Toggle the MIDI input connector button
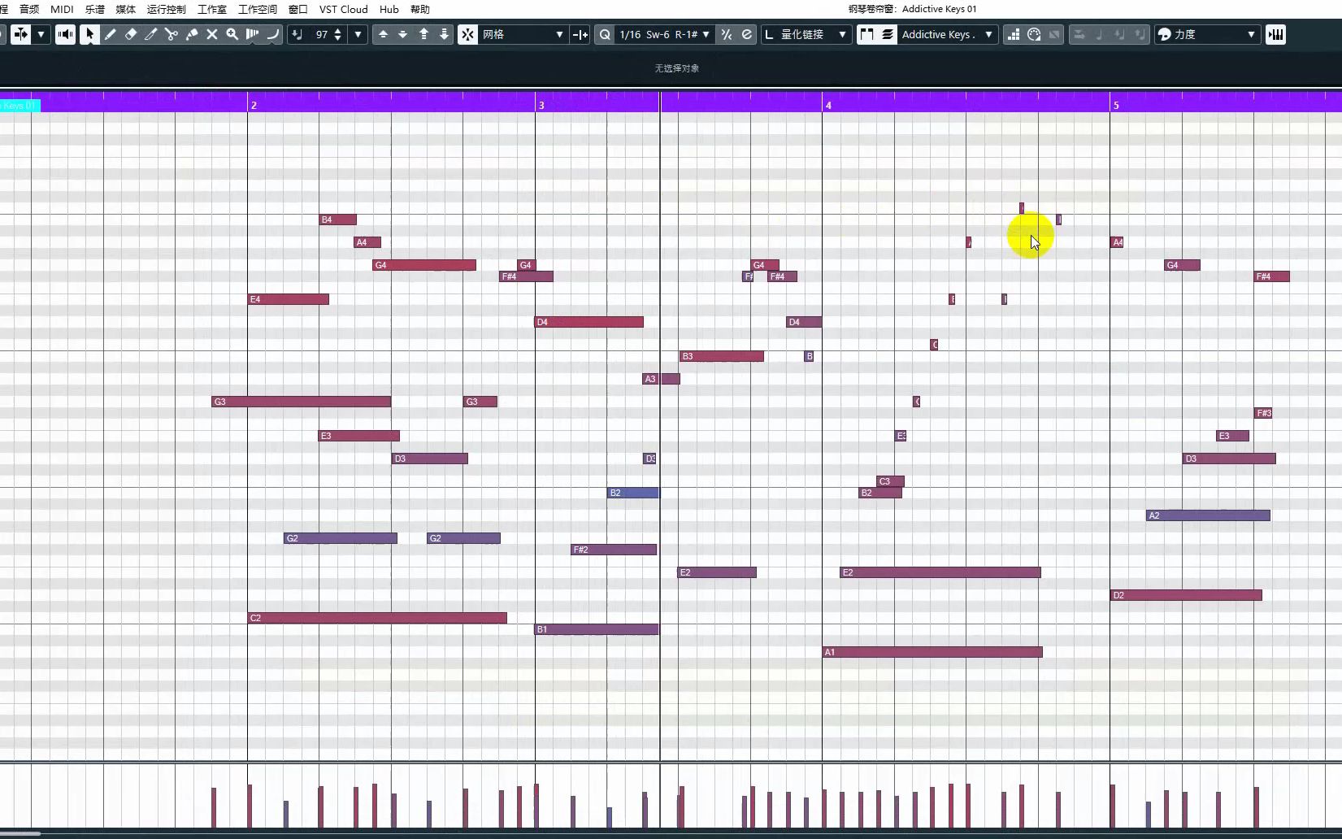Screen dimensions: 1342x839 1034,34
